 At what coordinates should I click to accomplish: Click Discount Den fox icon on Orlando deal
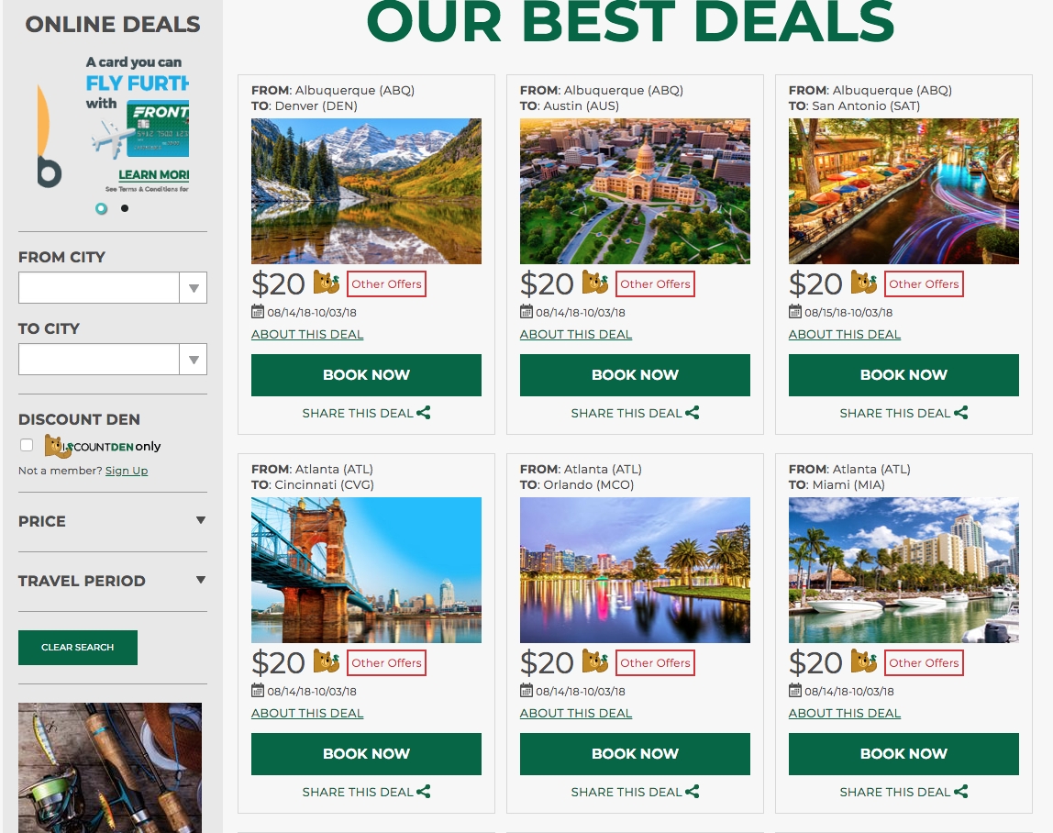[x=595, y=661]
